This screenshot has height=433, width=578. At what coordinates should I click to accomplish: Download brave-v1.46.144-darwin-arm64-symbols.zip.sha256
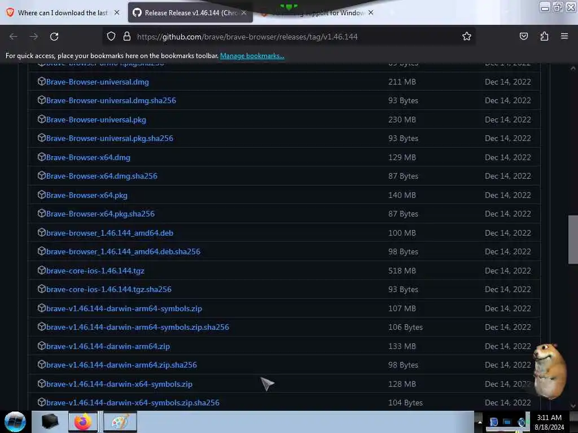point(138,328)
